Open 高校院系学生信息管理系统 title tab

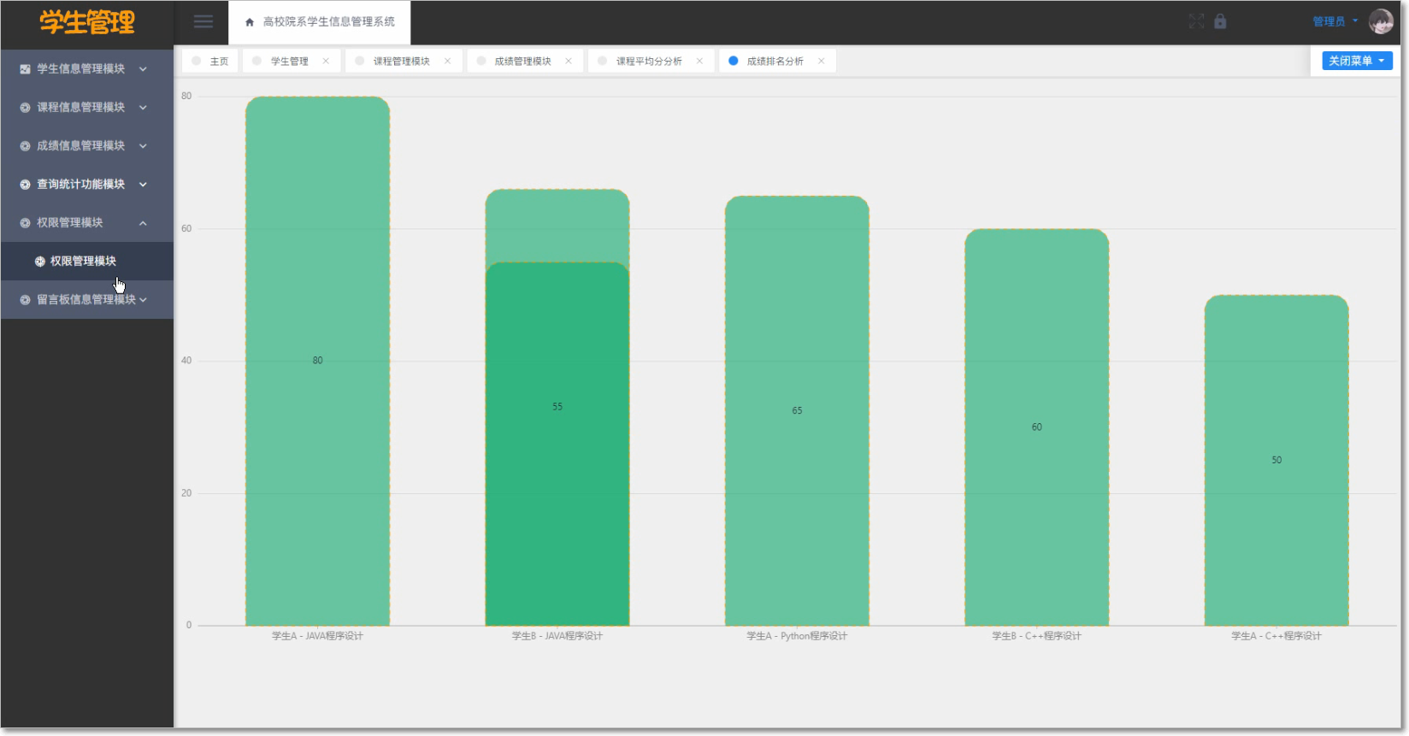(x=320, y=22)
